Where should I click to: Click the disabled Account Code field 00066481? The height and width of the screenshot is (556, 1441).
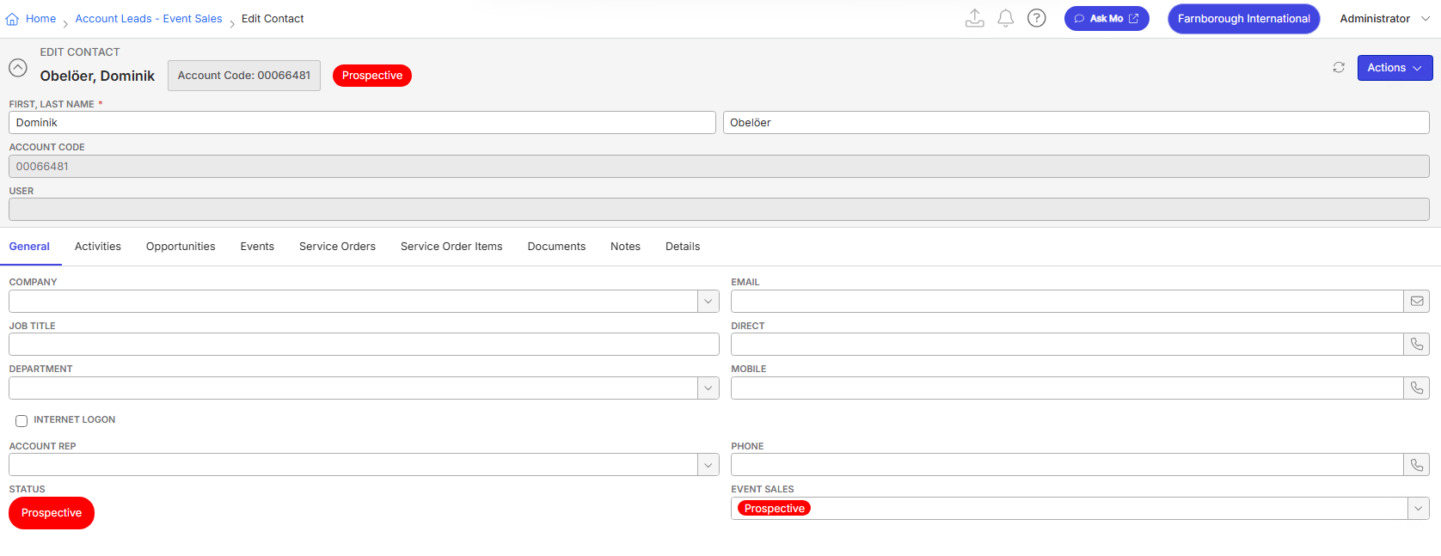[719, 166]
